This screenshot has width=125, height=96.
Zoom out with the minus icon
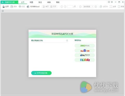point(80,7)
